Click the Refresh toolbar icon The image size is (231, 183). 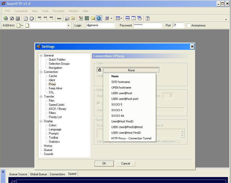tap(25, 18)
